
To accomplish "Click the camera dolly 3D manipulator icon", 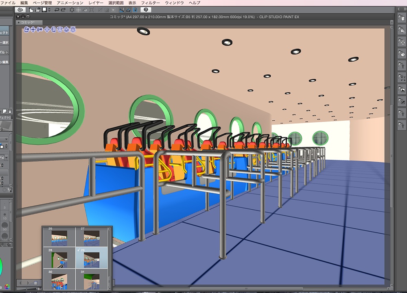I will tap(39, 30).
